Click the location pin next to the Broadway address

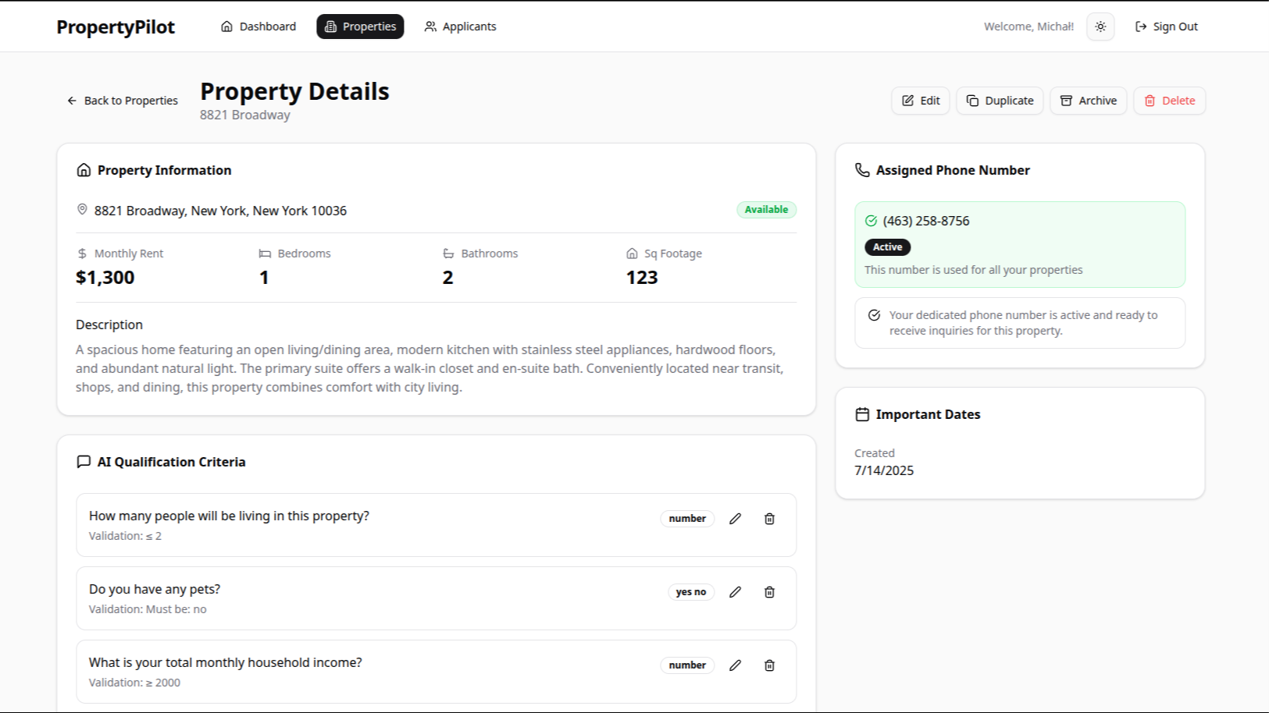coord(83,209)
